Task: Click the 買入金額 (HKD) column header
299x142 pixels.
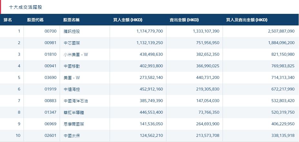Action: (128, 20)
